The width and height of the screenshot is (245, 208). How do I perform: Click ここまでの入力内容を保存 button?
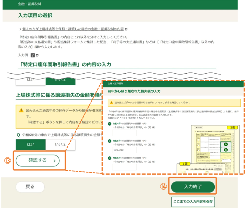[193, 202]
